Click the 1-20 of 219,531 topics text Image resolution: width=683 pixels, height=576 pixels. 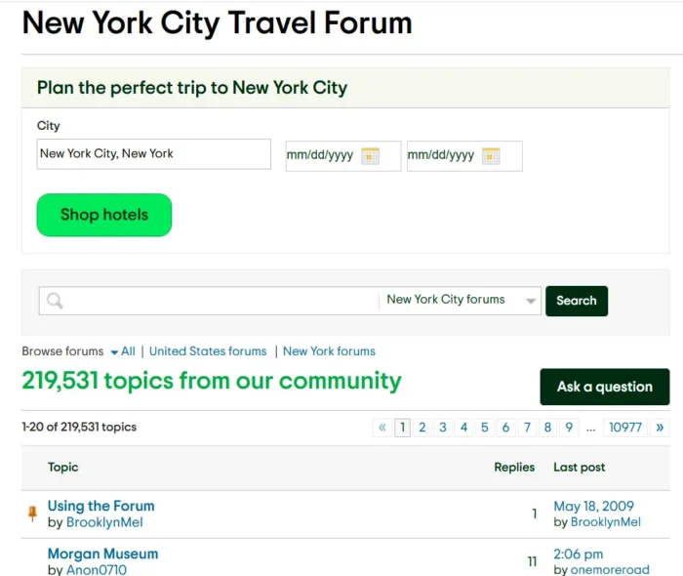coord(79,427)
